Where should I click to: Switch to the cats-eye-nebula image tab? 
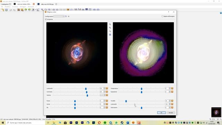[x=24, y=4]
